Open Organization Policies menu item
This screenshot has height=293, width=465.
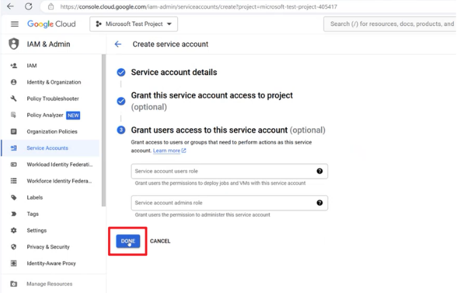pyautogui.click(x=51, y=132)
